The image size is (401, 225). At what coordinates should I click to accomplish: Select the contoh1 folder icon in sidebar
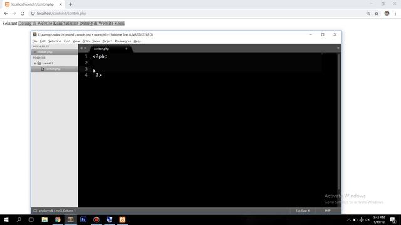(x=39, y=63)
